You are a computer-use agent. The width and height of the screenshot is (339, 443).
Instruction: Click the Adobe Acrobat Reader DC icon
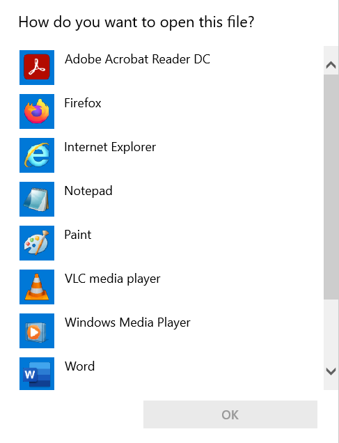37,68
